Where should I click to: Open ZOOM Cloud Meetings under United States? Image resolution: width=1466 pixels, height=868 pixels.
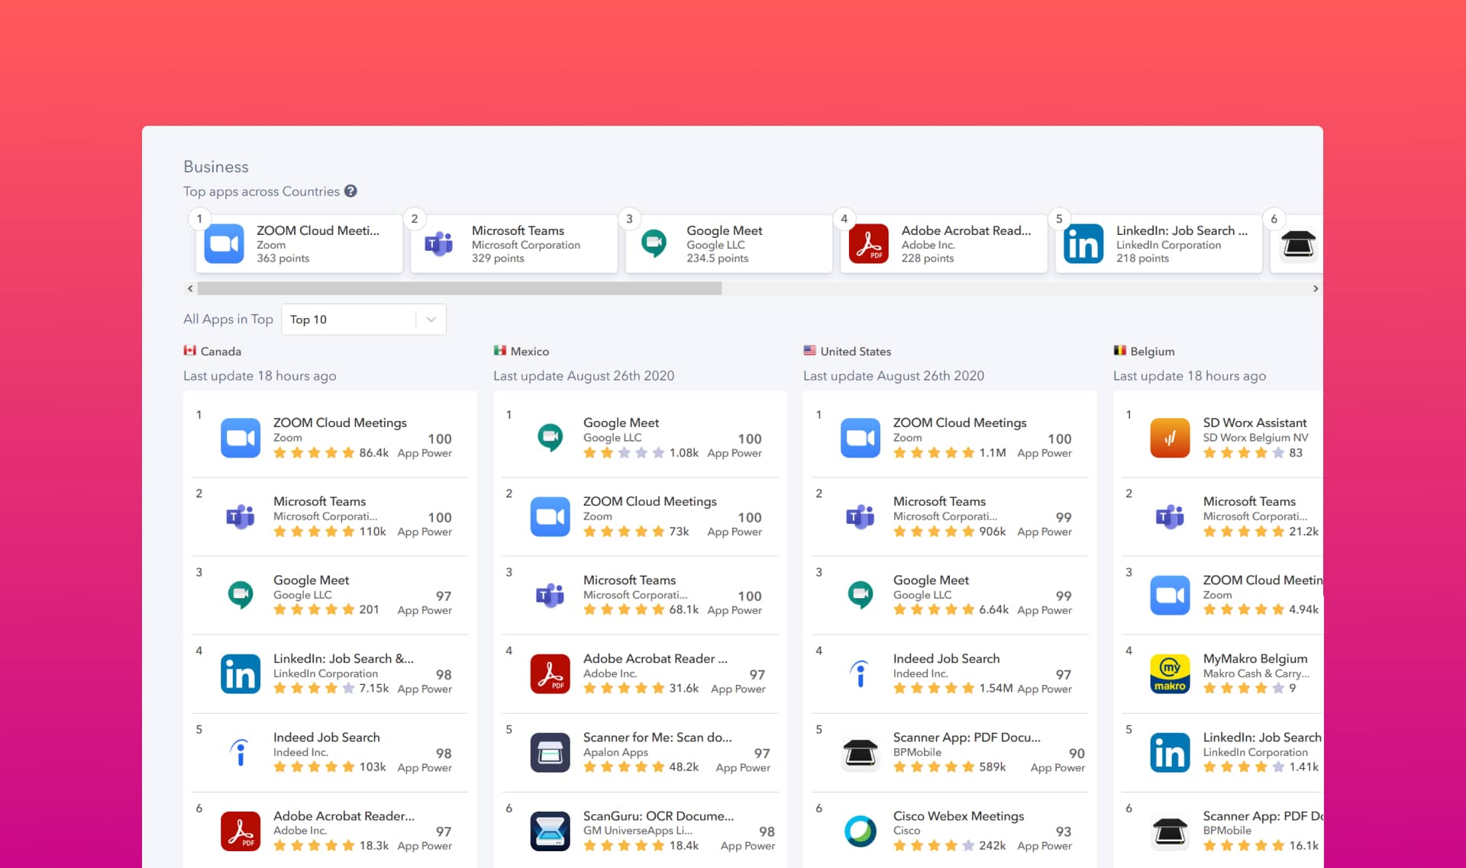[959, 423]
